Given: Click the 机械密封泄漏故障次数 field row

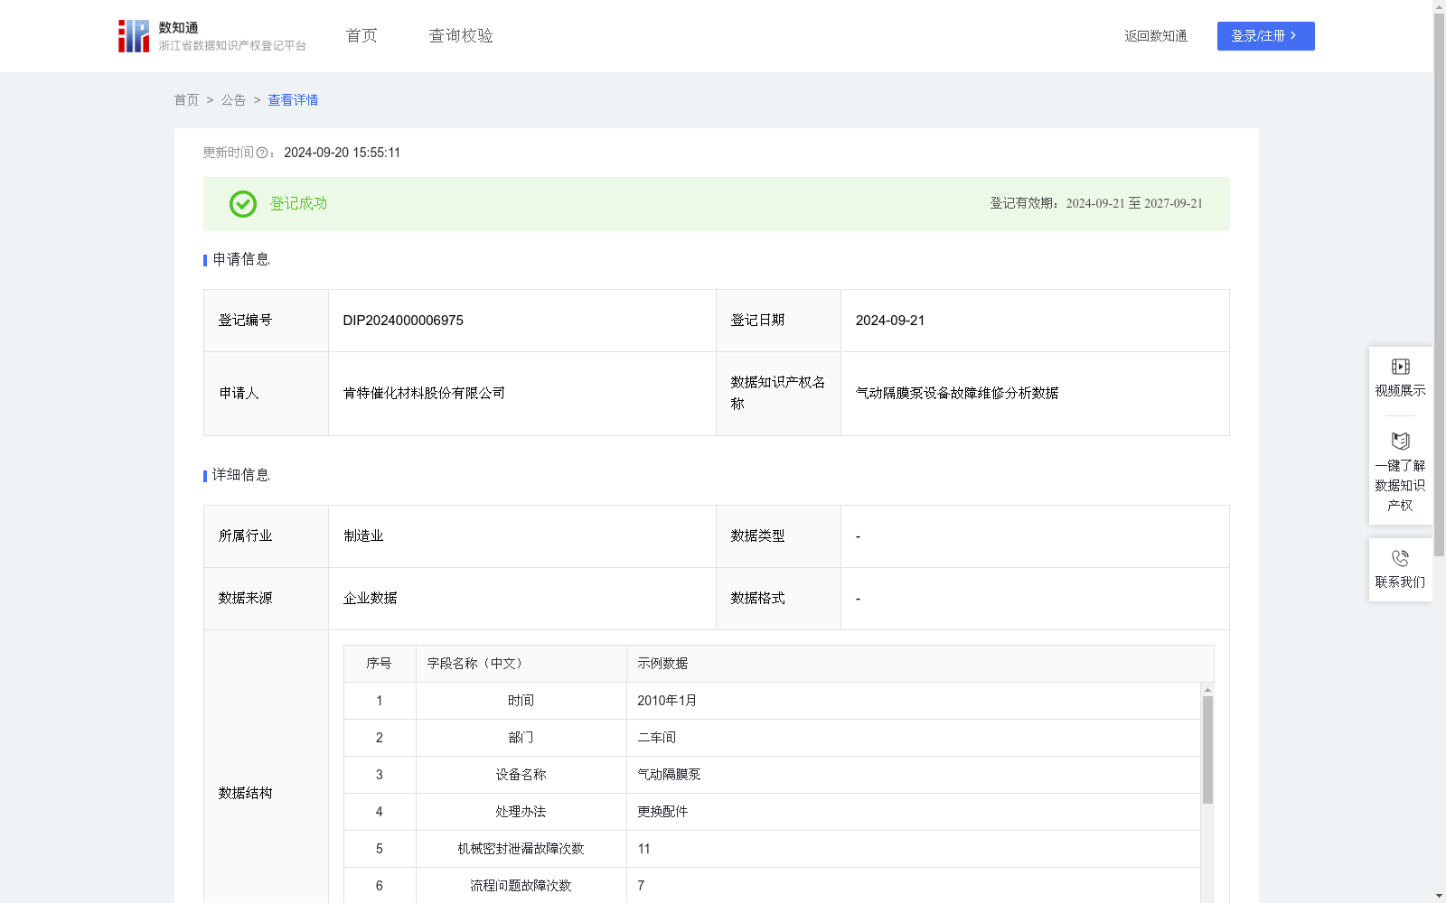Looking at the screenshot, I should pyautogui.click(x=772, y=849).
